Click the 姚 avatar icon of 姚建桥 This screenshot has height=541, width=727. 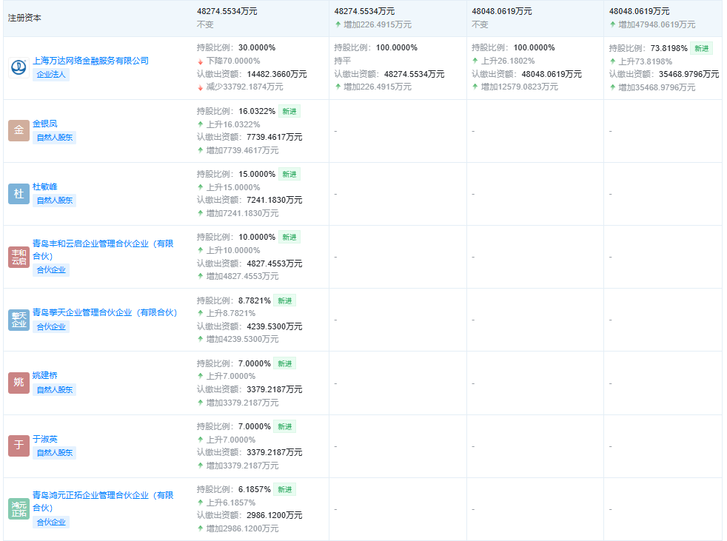[19, 383]
